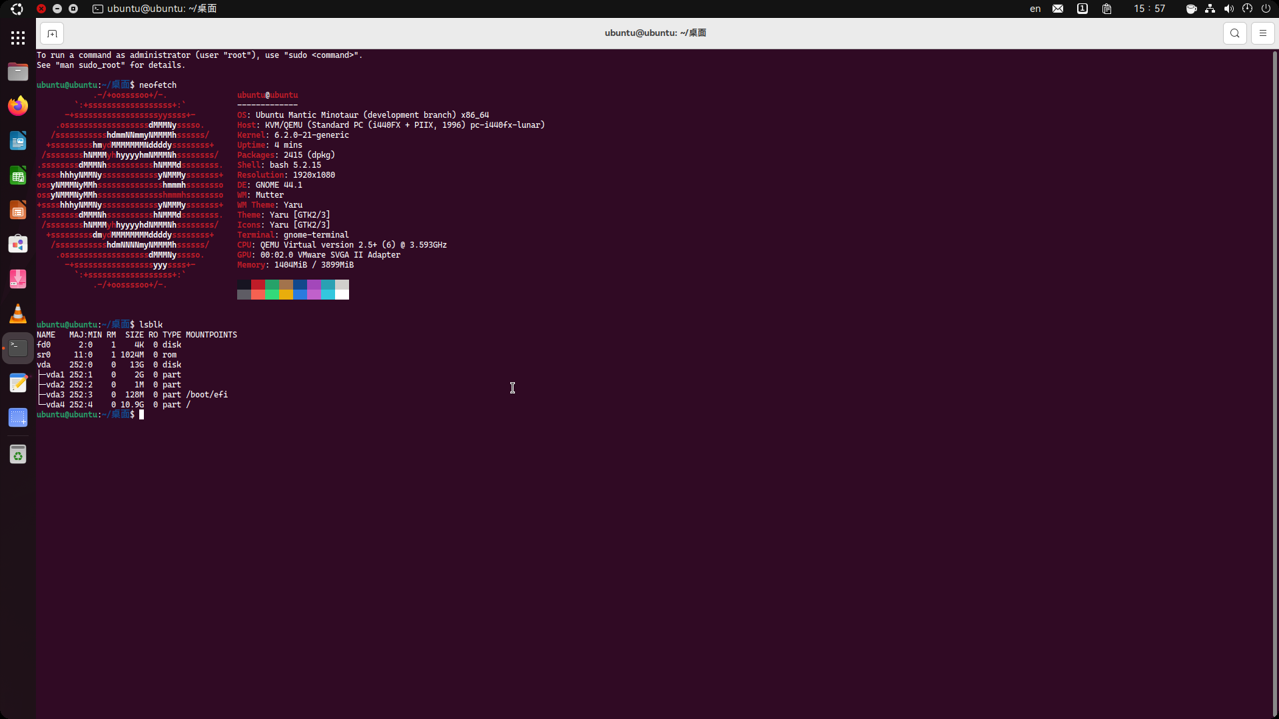This screenshot has width=1279, height=719.
Task: Open the Show Applications grid
Action: click(18, 37)
